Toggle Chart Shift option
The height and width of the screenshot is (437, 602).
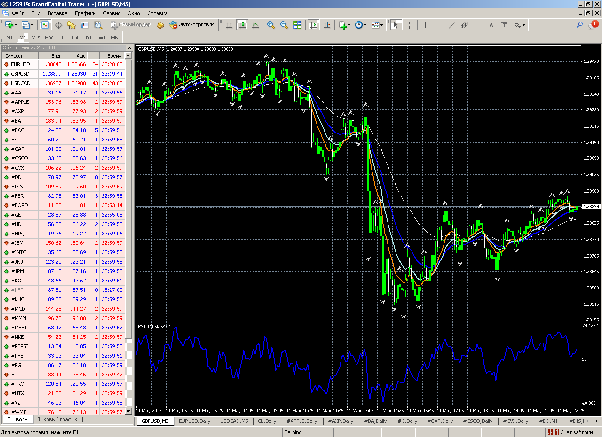[327, 25]
